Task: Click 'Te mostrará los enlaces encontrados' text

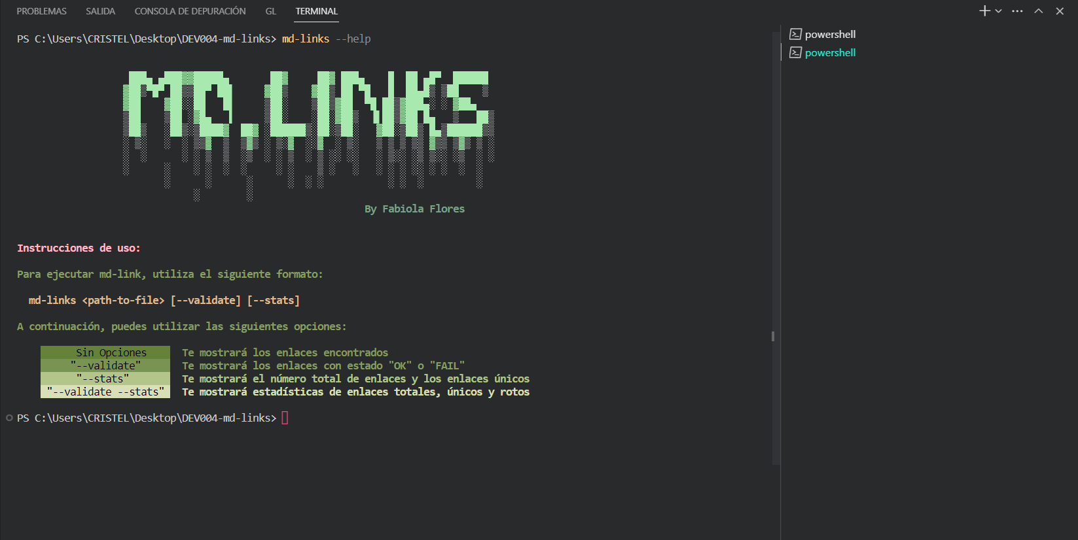Action: click(x=285, y=352)
